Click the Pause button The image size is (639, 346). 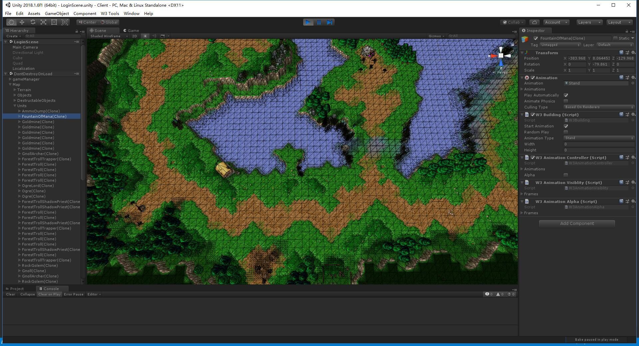319,22
